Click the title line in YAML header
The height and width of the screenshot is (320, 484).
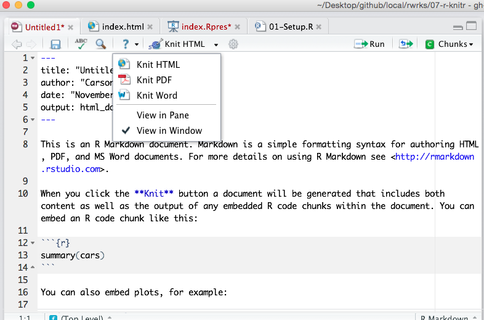tap(76, 70)
